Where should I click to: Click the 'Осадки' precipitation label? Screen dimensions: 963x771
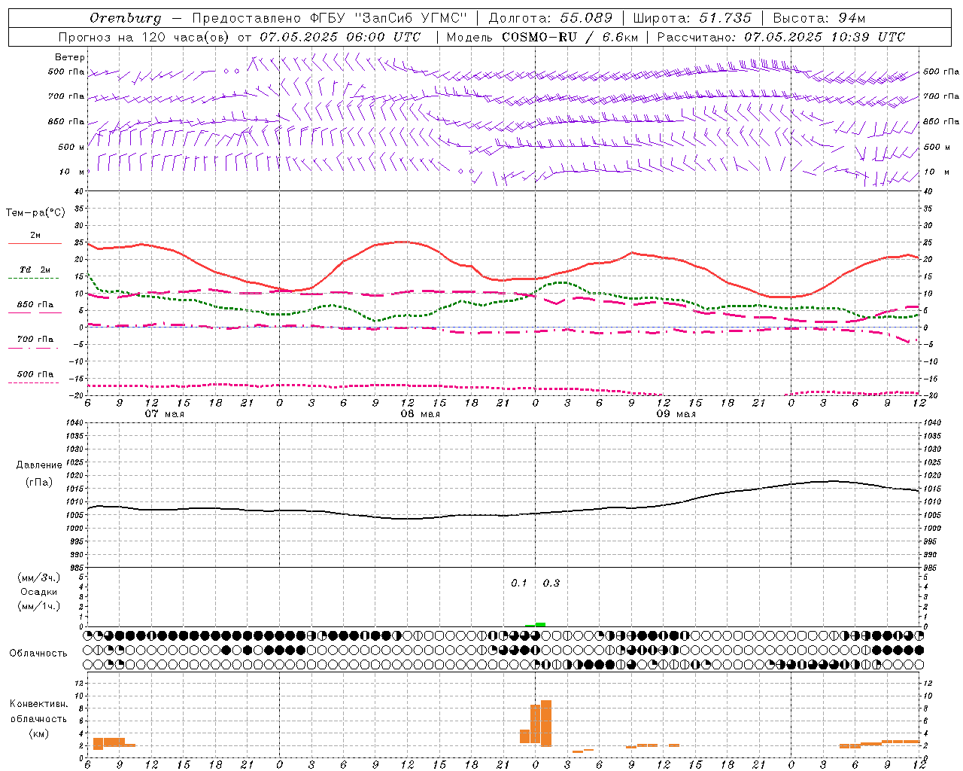(39, 592)
